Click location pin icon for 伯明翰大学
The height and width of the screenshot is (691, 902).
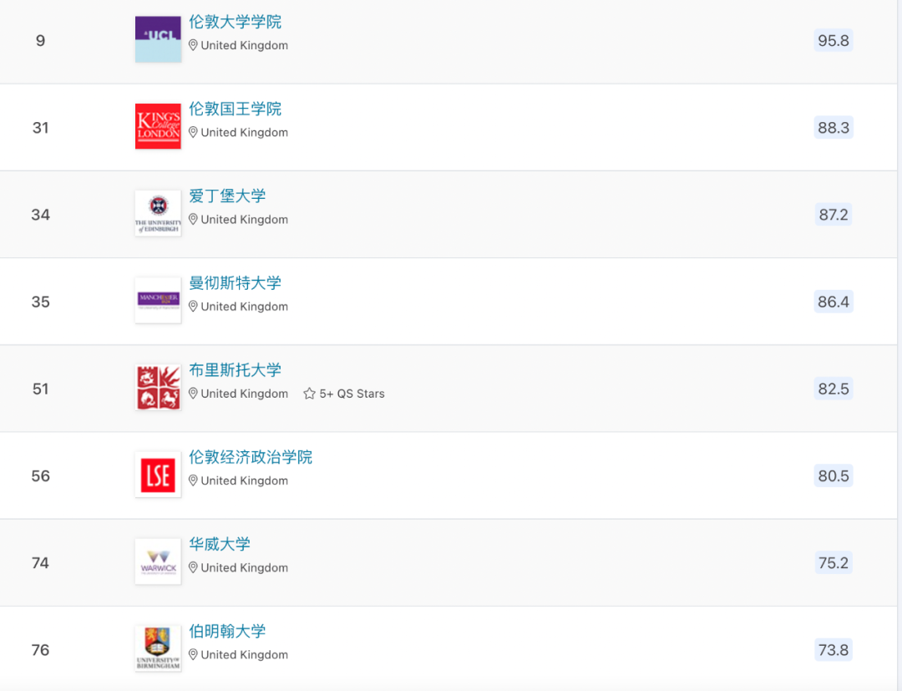click(x=193, y=655)
